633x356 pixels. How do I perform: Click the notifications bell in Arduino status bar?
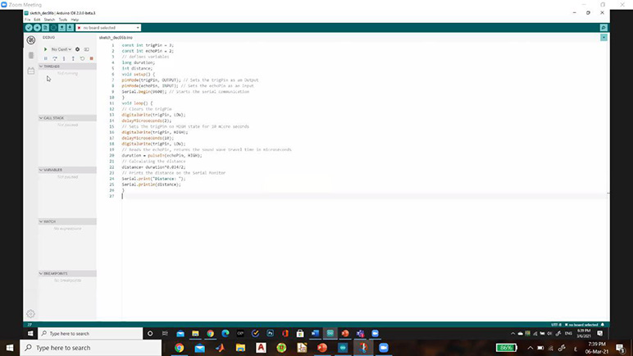[x=603, y=325]
